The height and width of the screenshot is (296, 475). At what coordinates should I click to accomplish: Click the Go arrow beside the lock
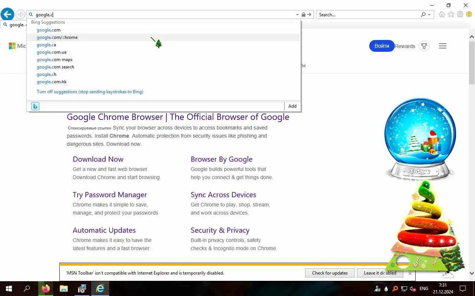click(x=309, y=14)
